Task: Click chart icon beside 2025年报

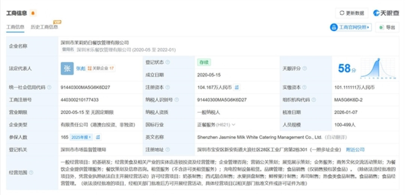Action: 98,137
